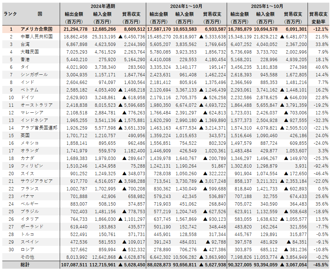The height and width of the screenshot is (271, 331).
Task: Select the ベトナム country cell
Action: pyautogui.click(x=29, y=90)
